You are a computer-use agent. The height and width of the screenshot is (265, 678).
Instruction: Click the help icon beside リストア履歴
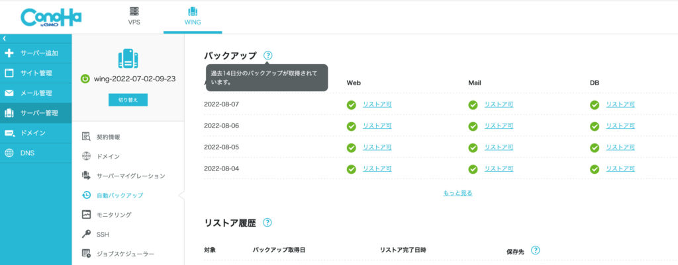pyautogui.click(x=267, y=223)
